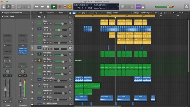Open the Editors scissors button
Image resolution: width=190 pixels, height=107 pixels.
tap(29, 7)
